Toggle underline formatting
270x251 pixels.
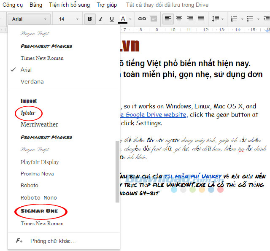(112, 19)
